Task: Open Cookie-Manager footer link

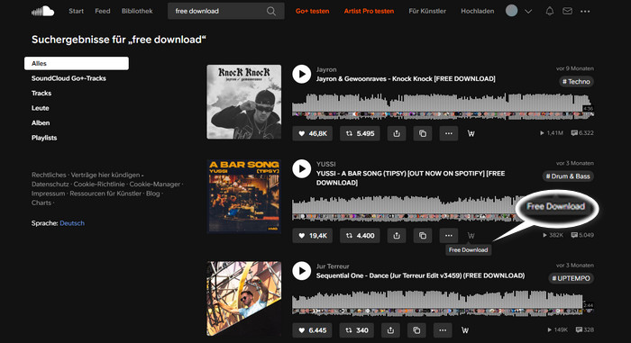Action: (x=155, y=185)
